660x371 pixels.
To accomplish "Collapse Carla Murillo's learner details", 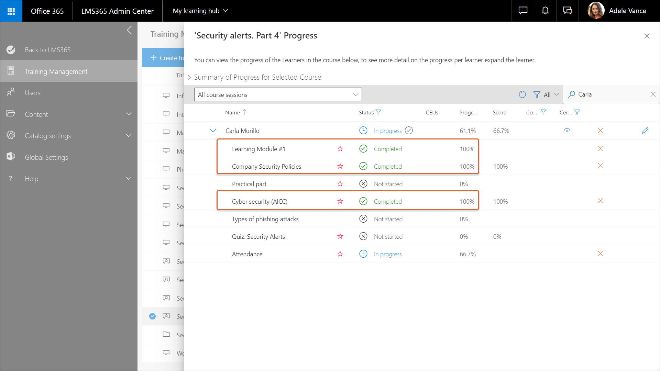I will pyautogui.click(x=213, y=131).
